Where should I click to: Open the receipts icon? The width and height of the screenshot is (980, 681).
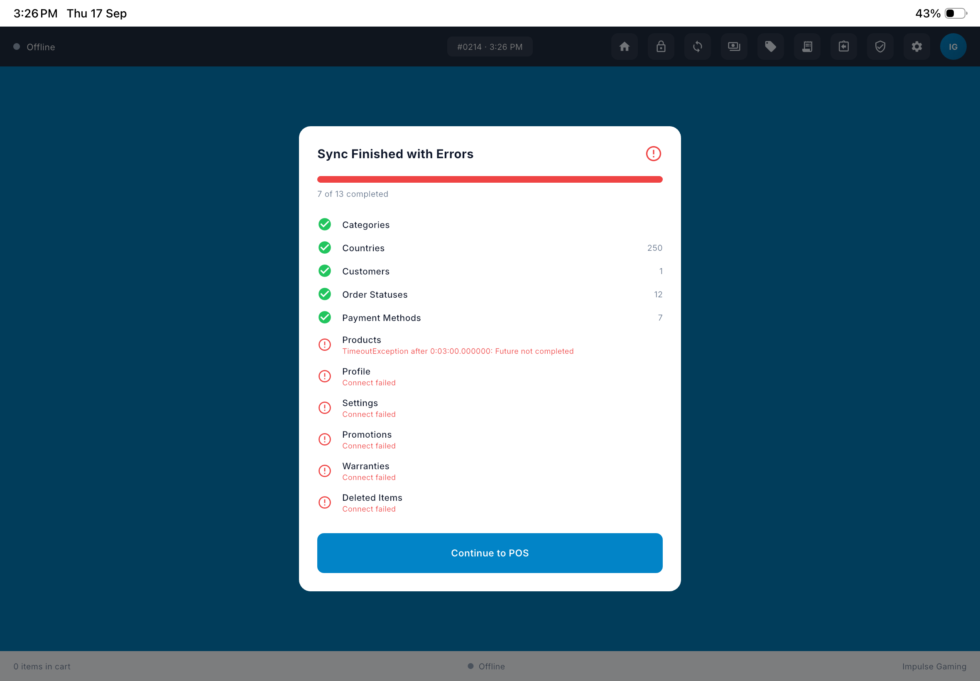click(x=807, y=47)
